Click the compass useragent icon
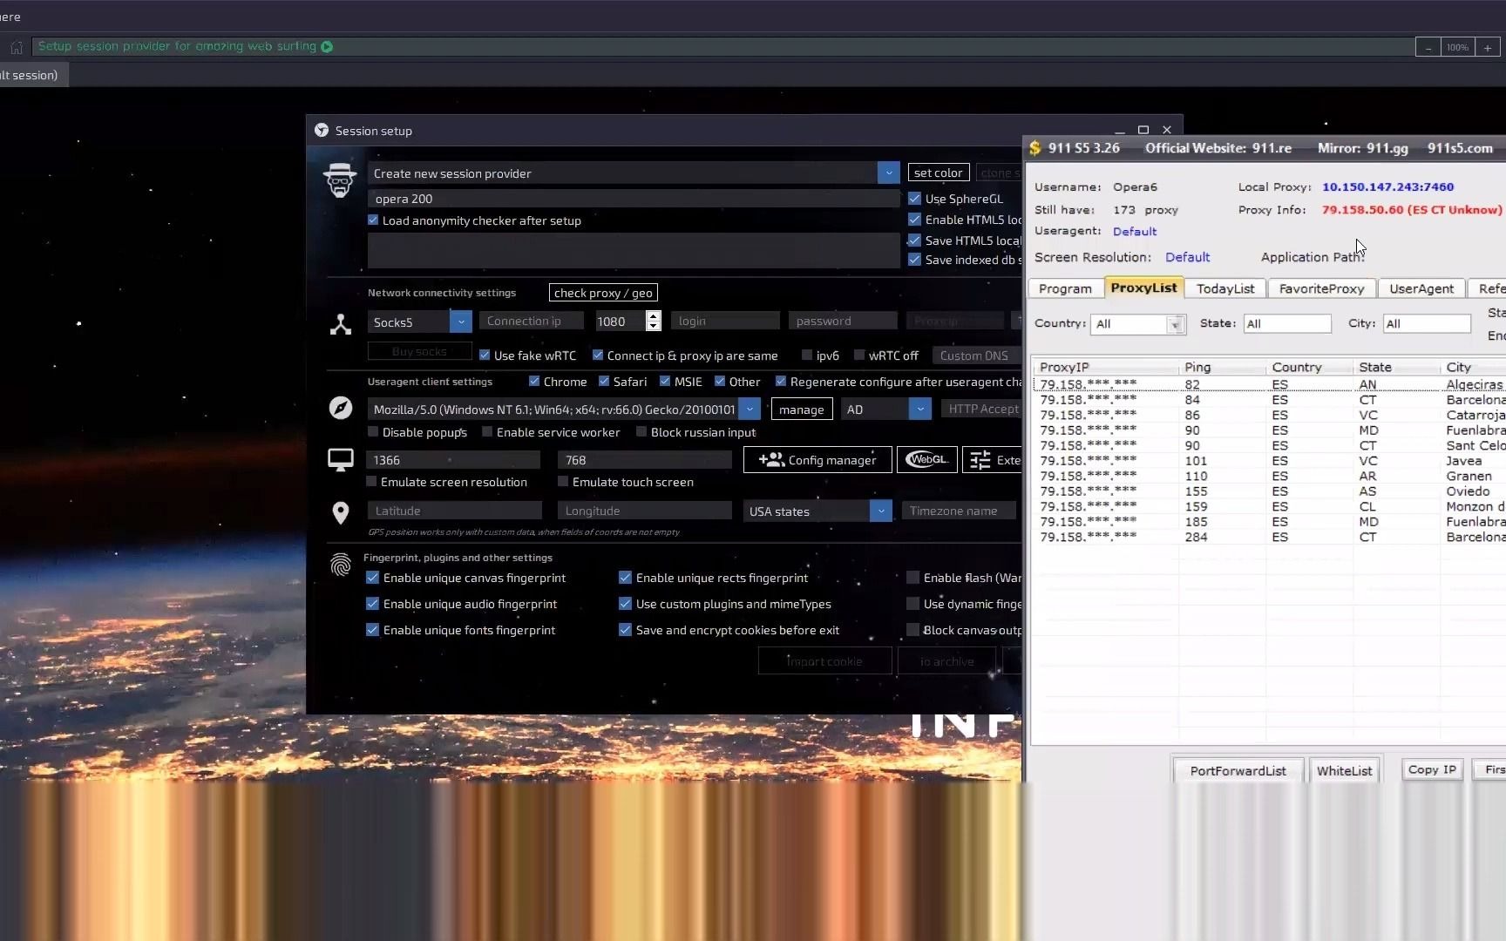 341,408
